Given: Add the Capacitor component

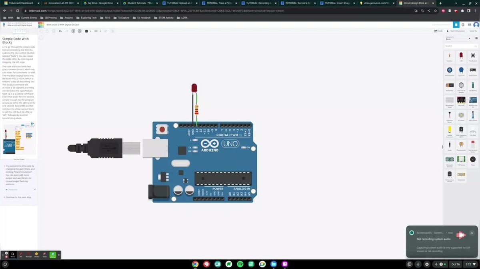Looking at the screenshot, I should pos(461,71).
